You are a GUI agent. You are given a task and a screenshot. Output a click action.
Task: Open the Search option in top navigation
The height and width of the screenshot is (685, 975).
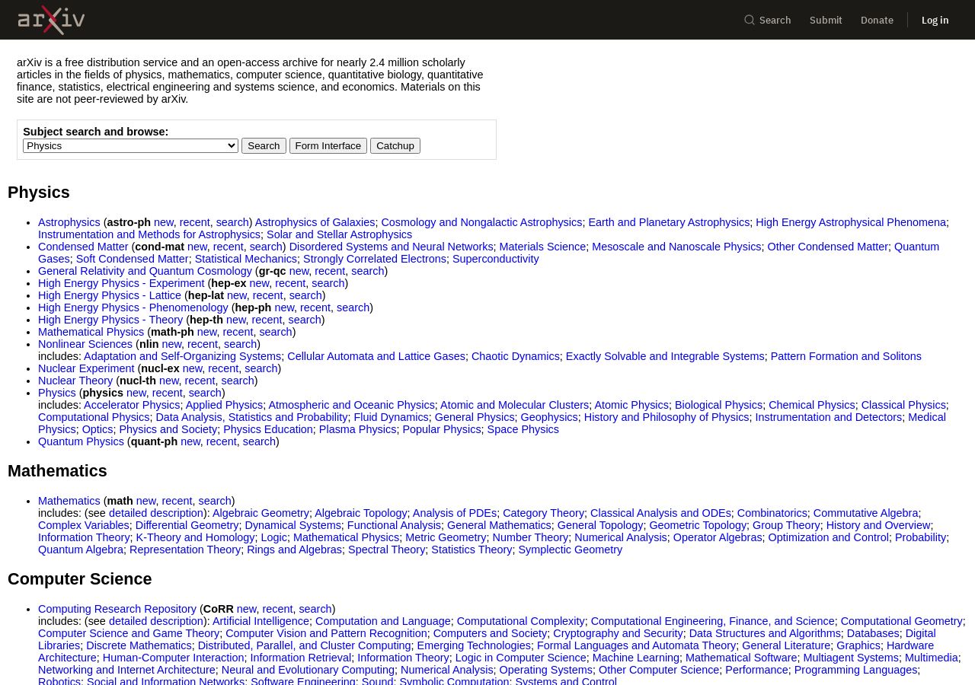click(768, 20)
